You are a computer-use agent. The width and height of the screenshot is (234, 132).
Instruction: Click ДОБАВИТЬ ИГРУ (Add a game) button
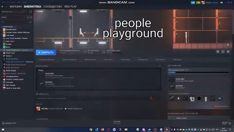tap(9, 123)
